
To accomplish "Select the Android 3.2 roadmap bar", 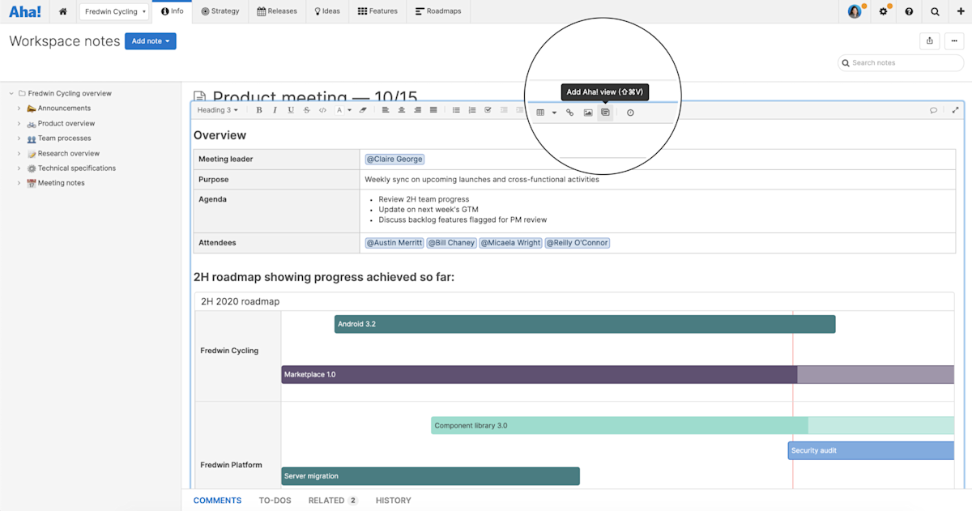I will click(585, 324).
